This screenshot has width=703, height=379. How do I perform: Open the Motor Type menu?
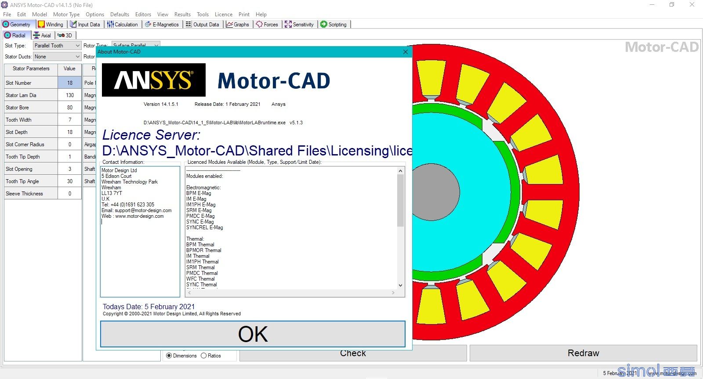point(66,14)
